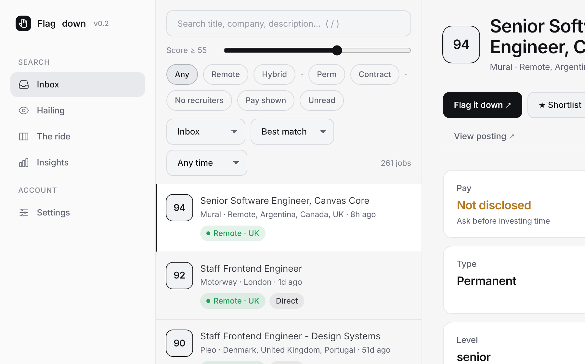Adjust the minimum score slider handle
585x364 pixels.
pyautogui.click(x=337, y=50)
